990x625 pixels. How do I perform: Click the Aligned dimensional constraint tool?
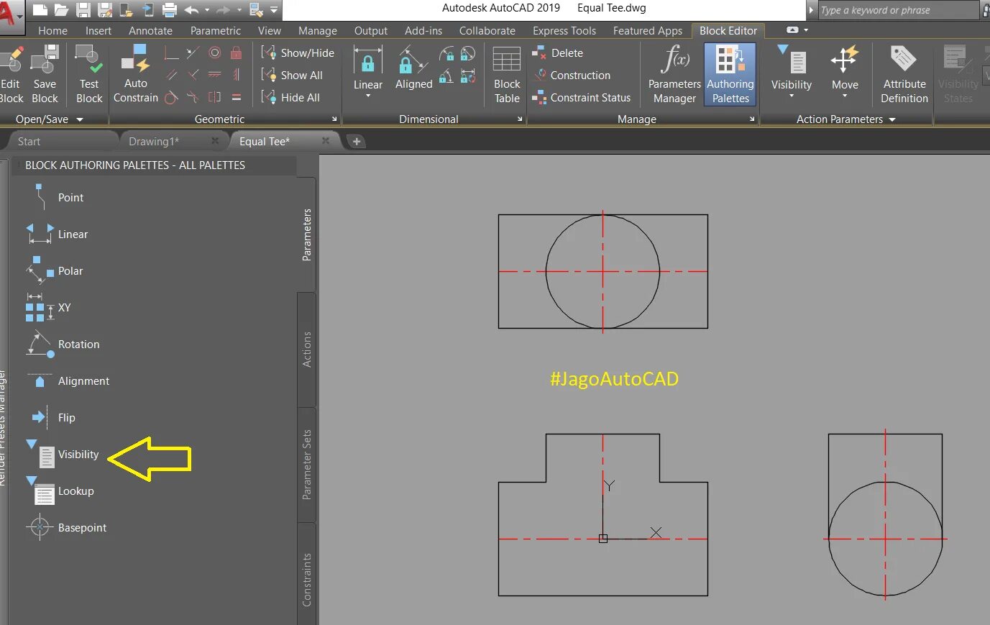[x=413, y=68]
